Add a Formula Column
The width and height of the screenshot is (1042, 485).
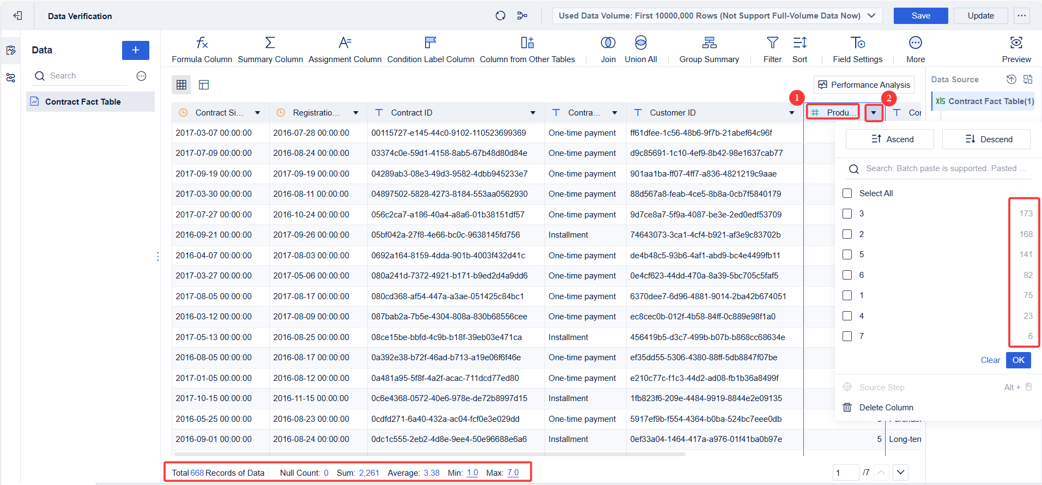tap(202, 50)
